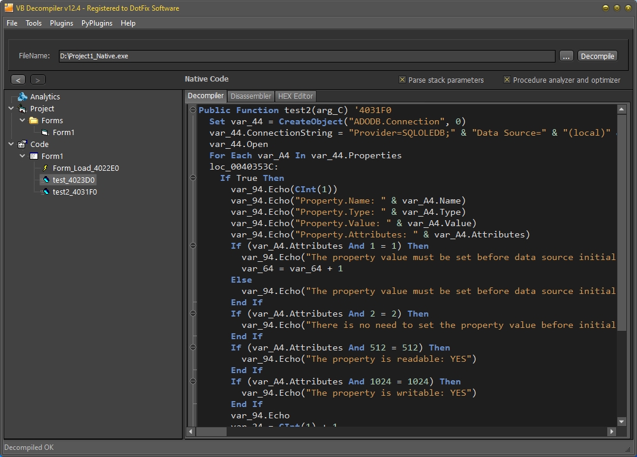Screen dimensions: 637x457
Task: Click the Form_Load_4022E0 event lightning icon
Action: (x=45, y=168)
